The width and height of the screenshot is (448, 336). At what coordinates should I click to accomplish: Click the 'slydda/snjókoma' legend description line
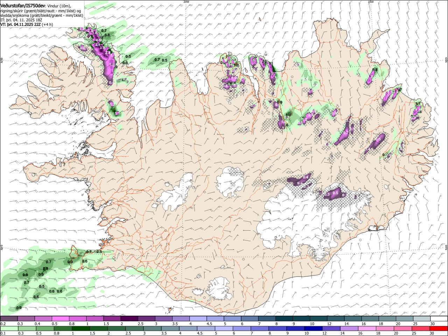click(42, 15)
